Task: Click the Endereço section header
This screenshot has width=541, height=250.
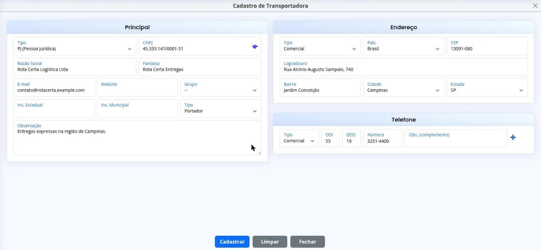Action: 404,27
